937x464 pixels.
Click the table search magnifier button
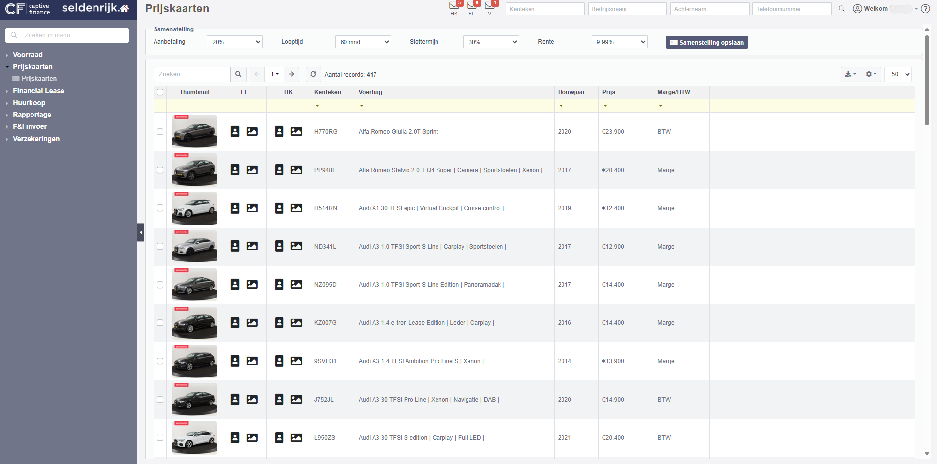[238, 74]
